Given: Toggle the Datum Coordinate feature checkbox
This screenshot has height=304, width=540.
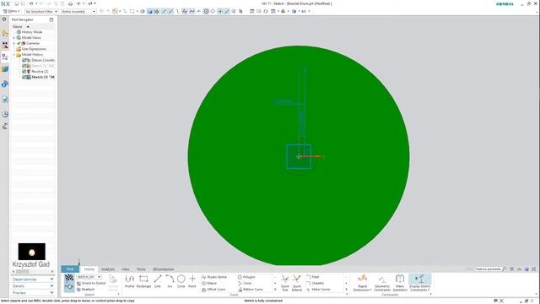Looking at the screenshot, I should click(x=24, y=60).
